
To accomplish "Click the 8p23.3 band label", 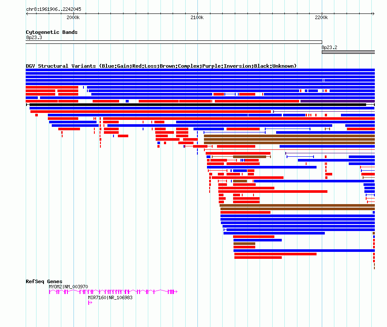I will (x=34, y=37).
